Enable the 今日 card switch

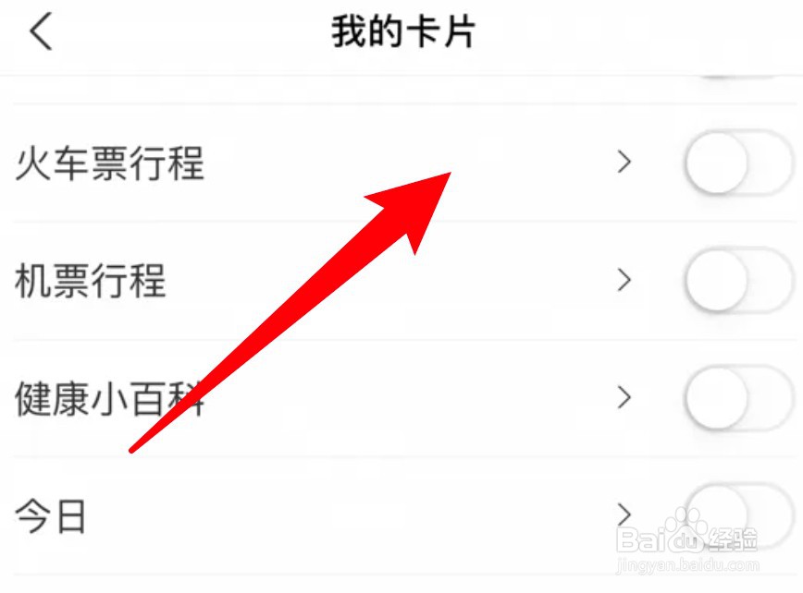pyautogui.click(x=739, y=515)
